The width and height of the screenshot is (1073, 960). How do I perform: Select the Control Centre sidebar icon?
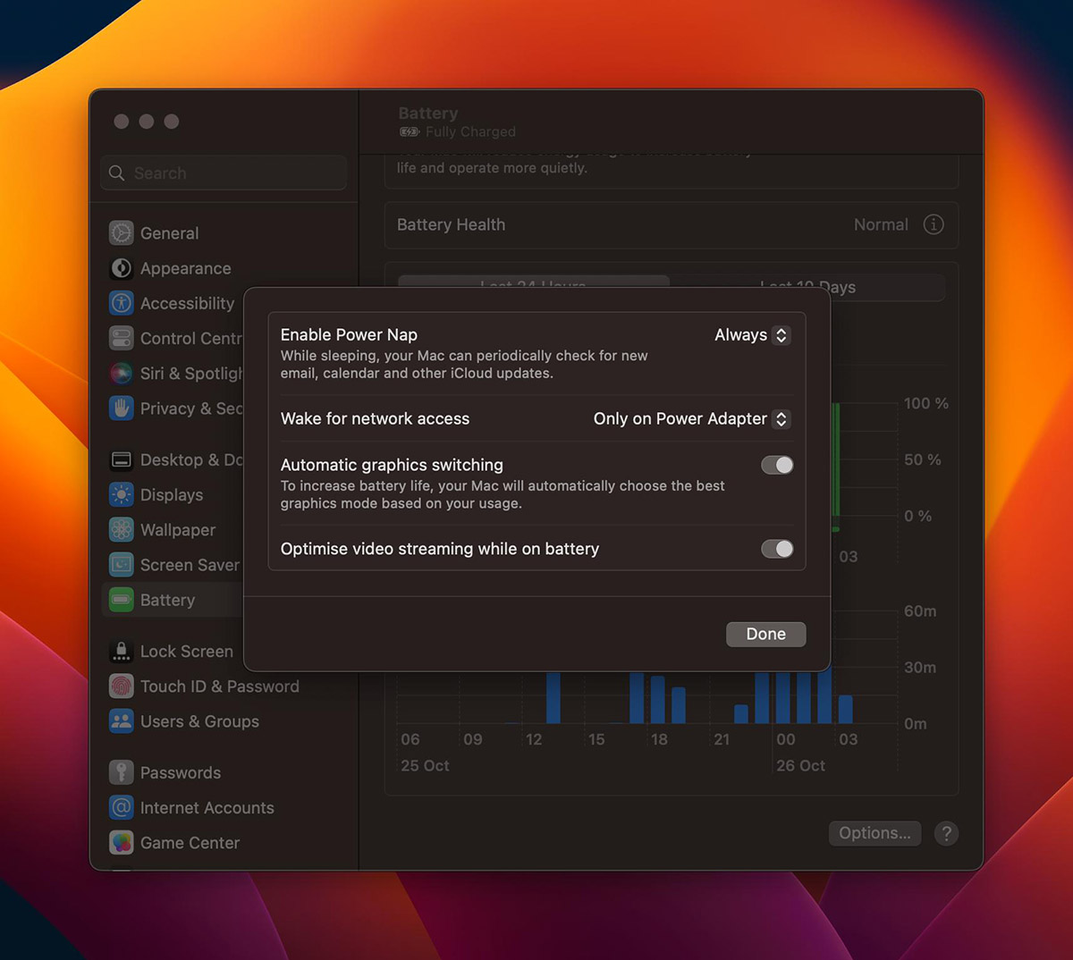pyautogui.click(x=122, y=338)
